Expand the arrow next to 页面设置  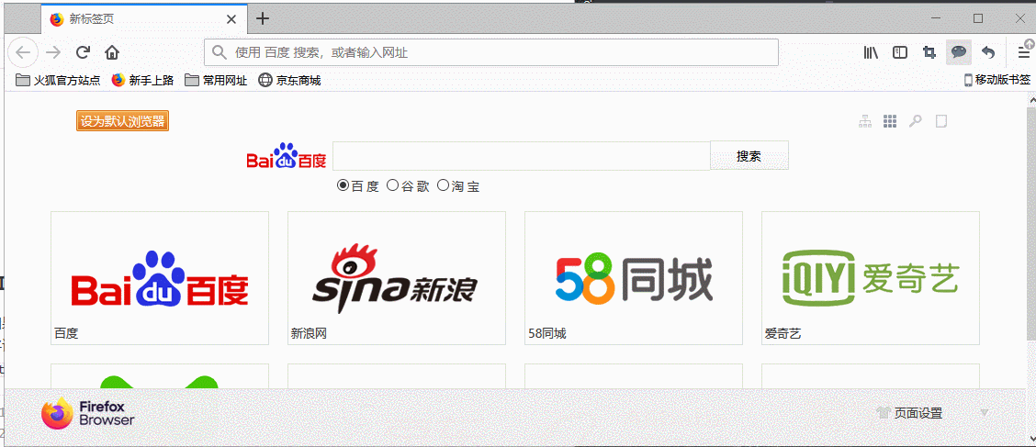click(985, 413)
